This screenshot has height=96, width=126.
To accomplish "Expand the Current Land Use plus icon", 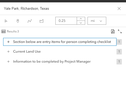I will 8,52.
